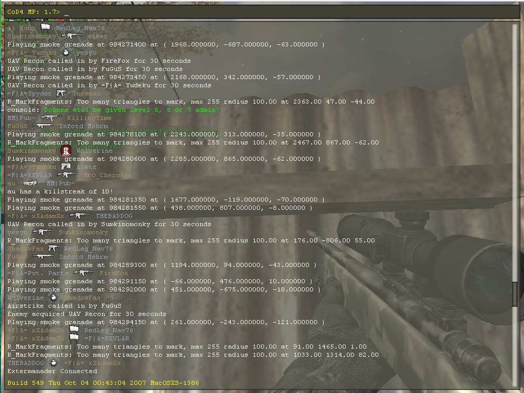Click R_MarkFragments line ending 1033.00 1314.00 82.00
The image size is (524, 393).
pyautogui.click(x=193, y=355)
